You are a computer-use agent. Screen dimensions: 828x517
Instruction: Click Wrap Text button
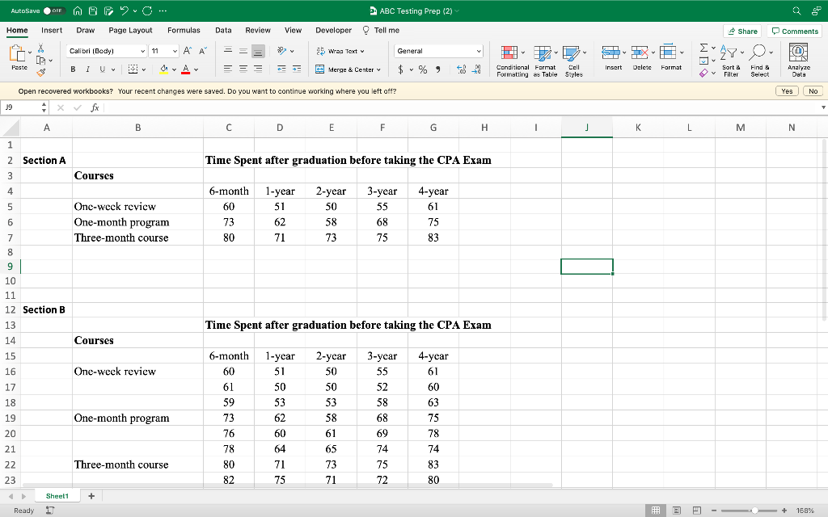340,51
